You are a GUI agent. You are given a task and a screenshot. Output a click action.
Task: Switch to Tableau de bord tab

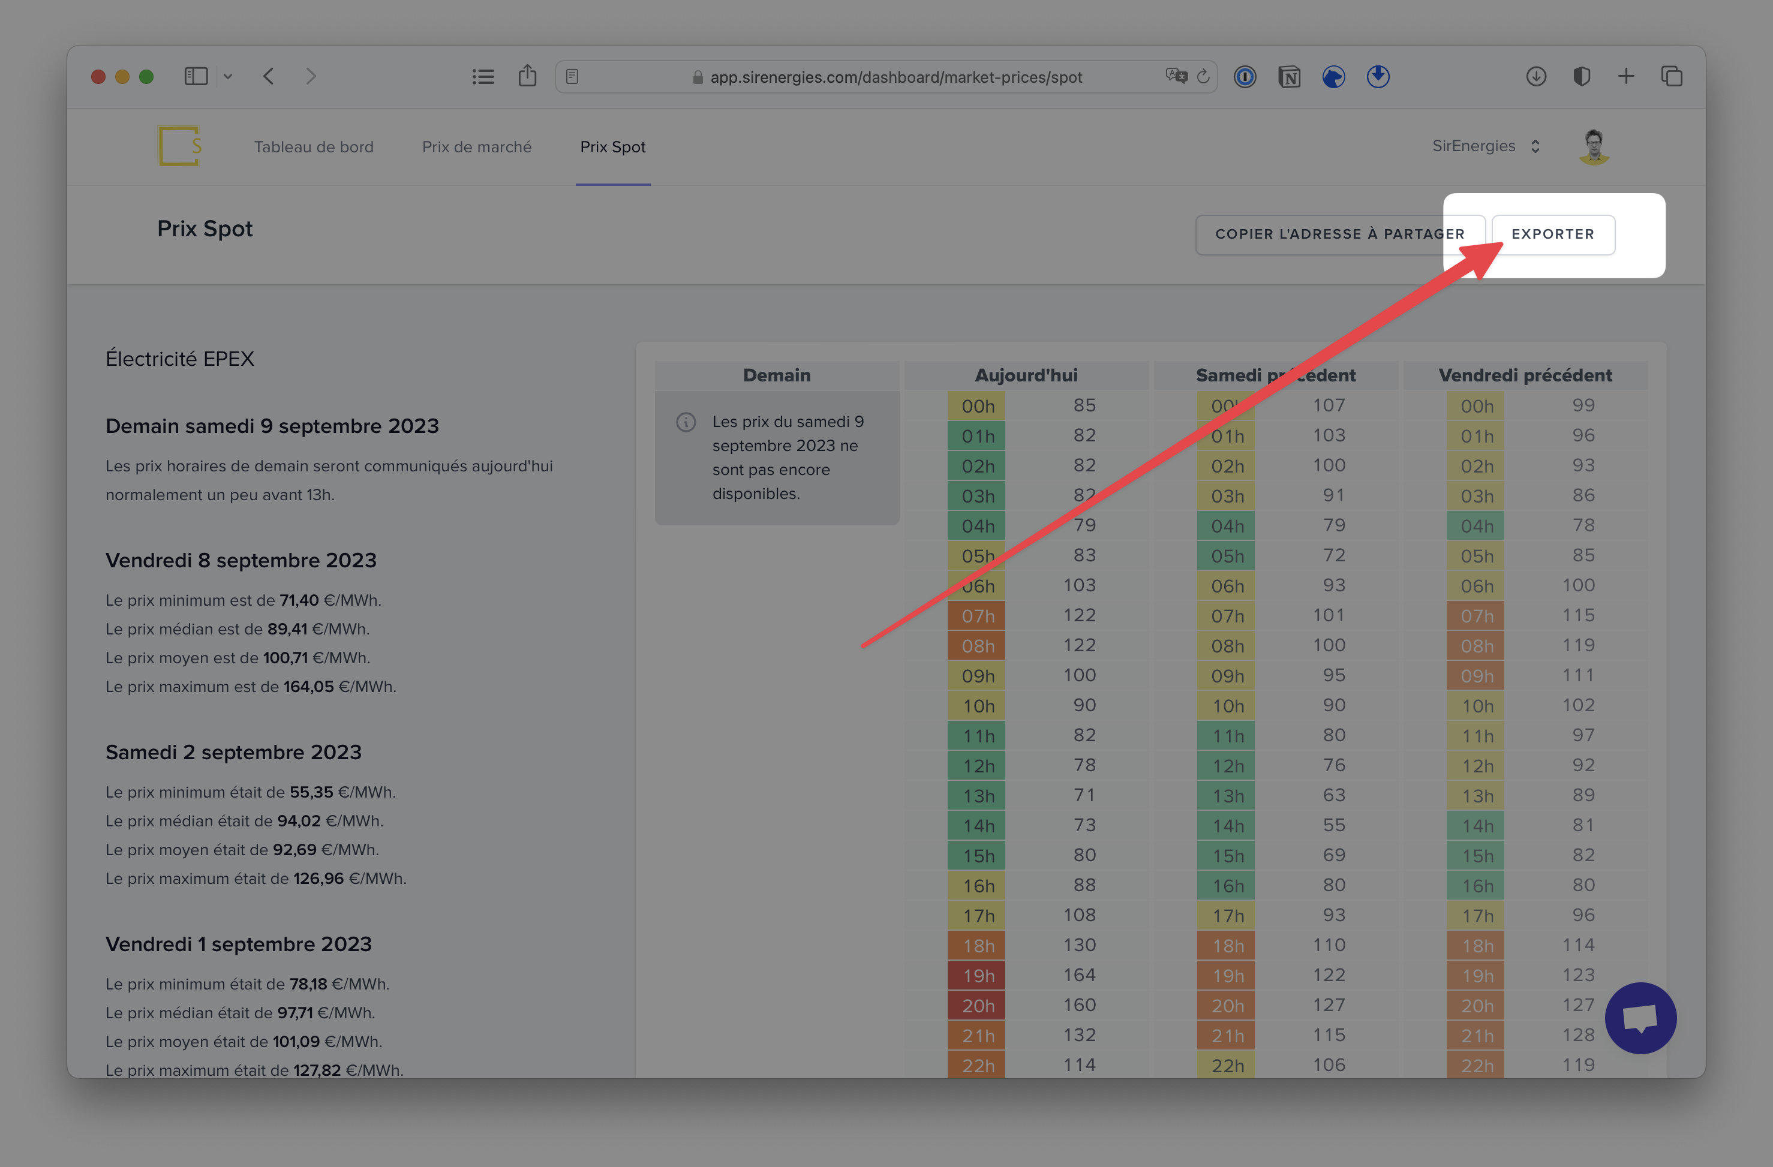(314, 147)
